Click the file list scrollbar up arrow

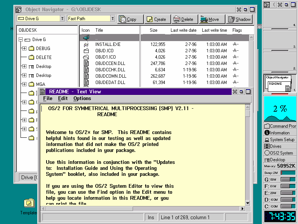251,38
